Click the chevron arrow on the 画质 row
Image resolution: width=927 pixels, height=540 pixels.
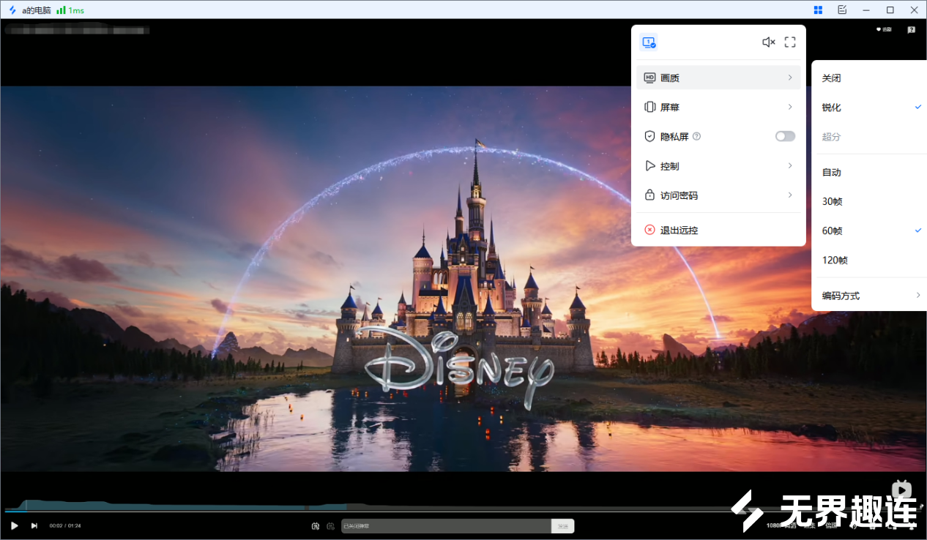click(790, 78)
